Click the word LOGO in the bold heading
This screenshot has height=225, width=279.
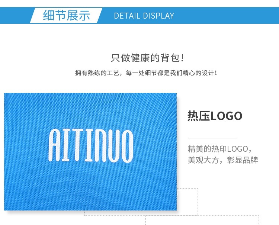226,116
